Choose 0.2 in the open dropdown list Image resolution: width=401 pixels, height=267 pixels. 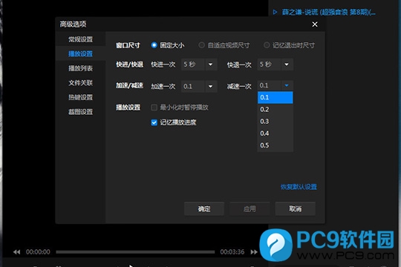click(x=276, y=109)
